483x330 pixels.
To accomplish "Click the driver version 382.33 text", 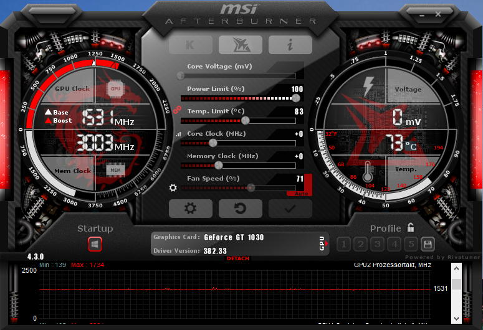I will [x=215, y=251].
